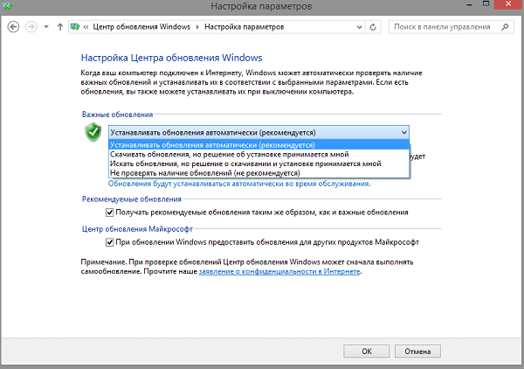Click the Forward navigation arrow
Image resolution: width=524 pixels, height=369 pixels.
(31, 27)
